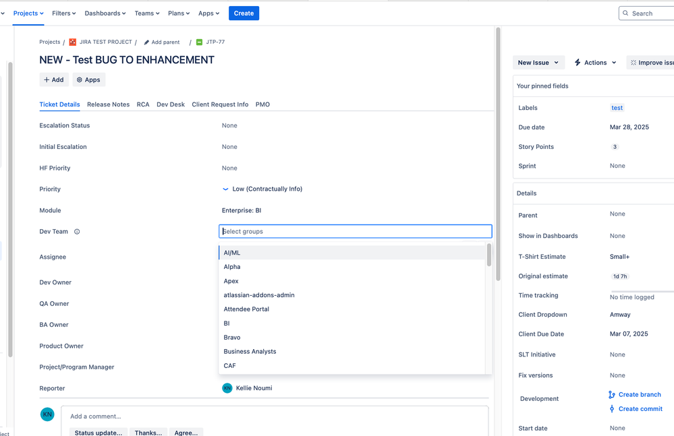Click the Create branch link
This screenshot has width=674, height=436.
(640, 395)
